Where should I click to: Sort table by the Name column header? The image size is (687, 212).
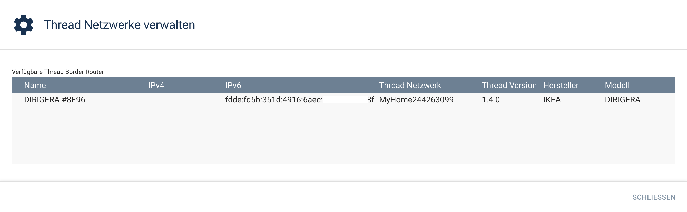point(35,85)
